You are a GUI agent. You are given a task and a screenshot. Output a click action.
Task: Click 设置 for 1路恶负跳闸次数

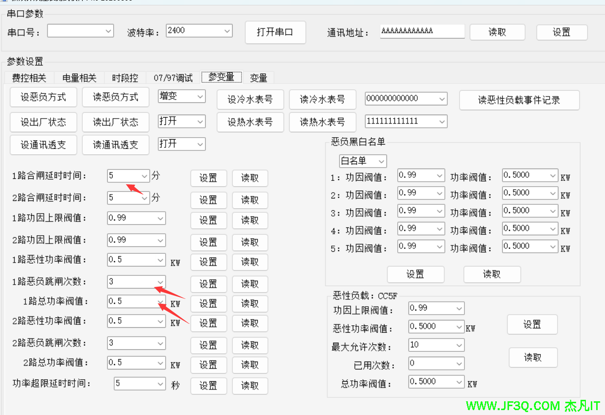[208, 284]
